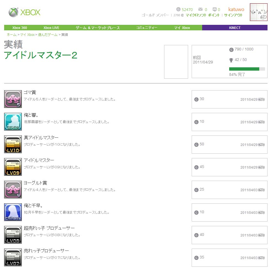Open the Xbox 360 menu tab
Image resolution: width=270 pixels, height=269 pixels.
[x=20, y=28]
